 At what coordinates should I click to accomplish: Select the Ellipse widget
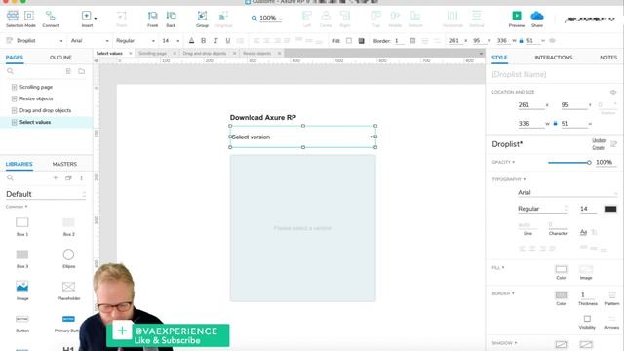(68, 258)
